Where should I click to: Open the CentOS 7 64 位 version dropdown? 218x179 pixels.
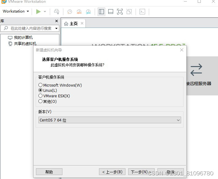110,120
